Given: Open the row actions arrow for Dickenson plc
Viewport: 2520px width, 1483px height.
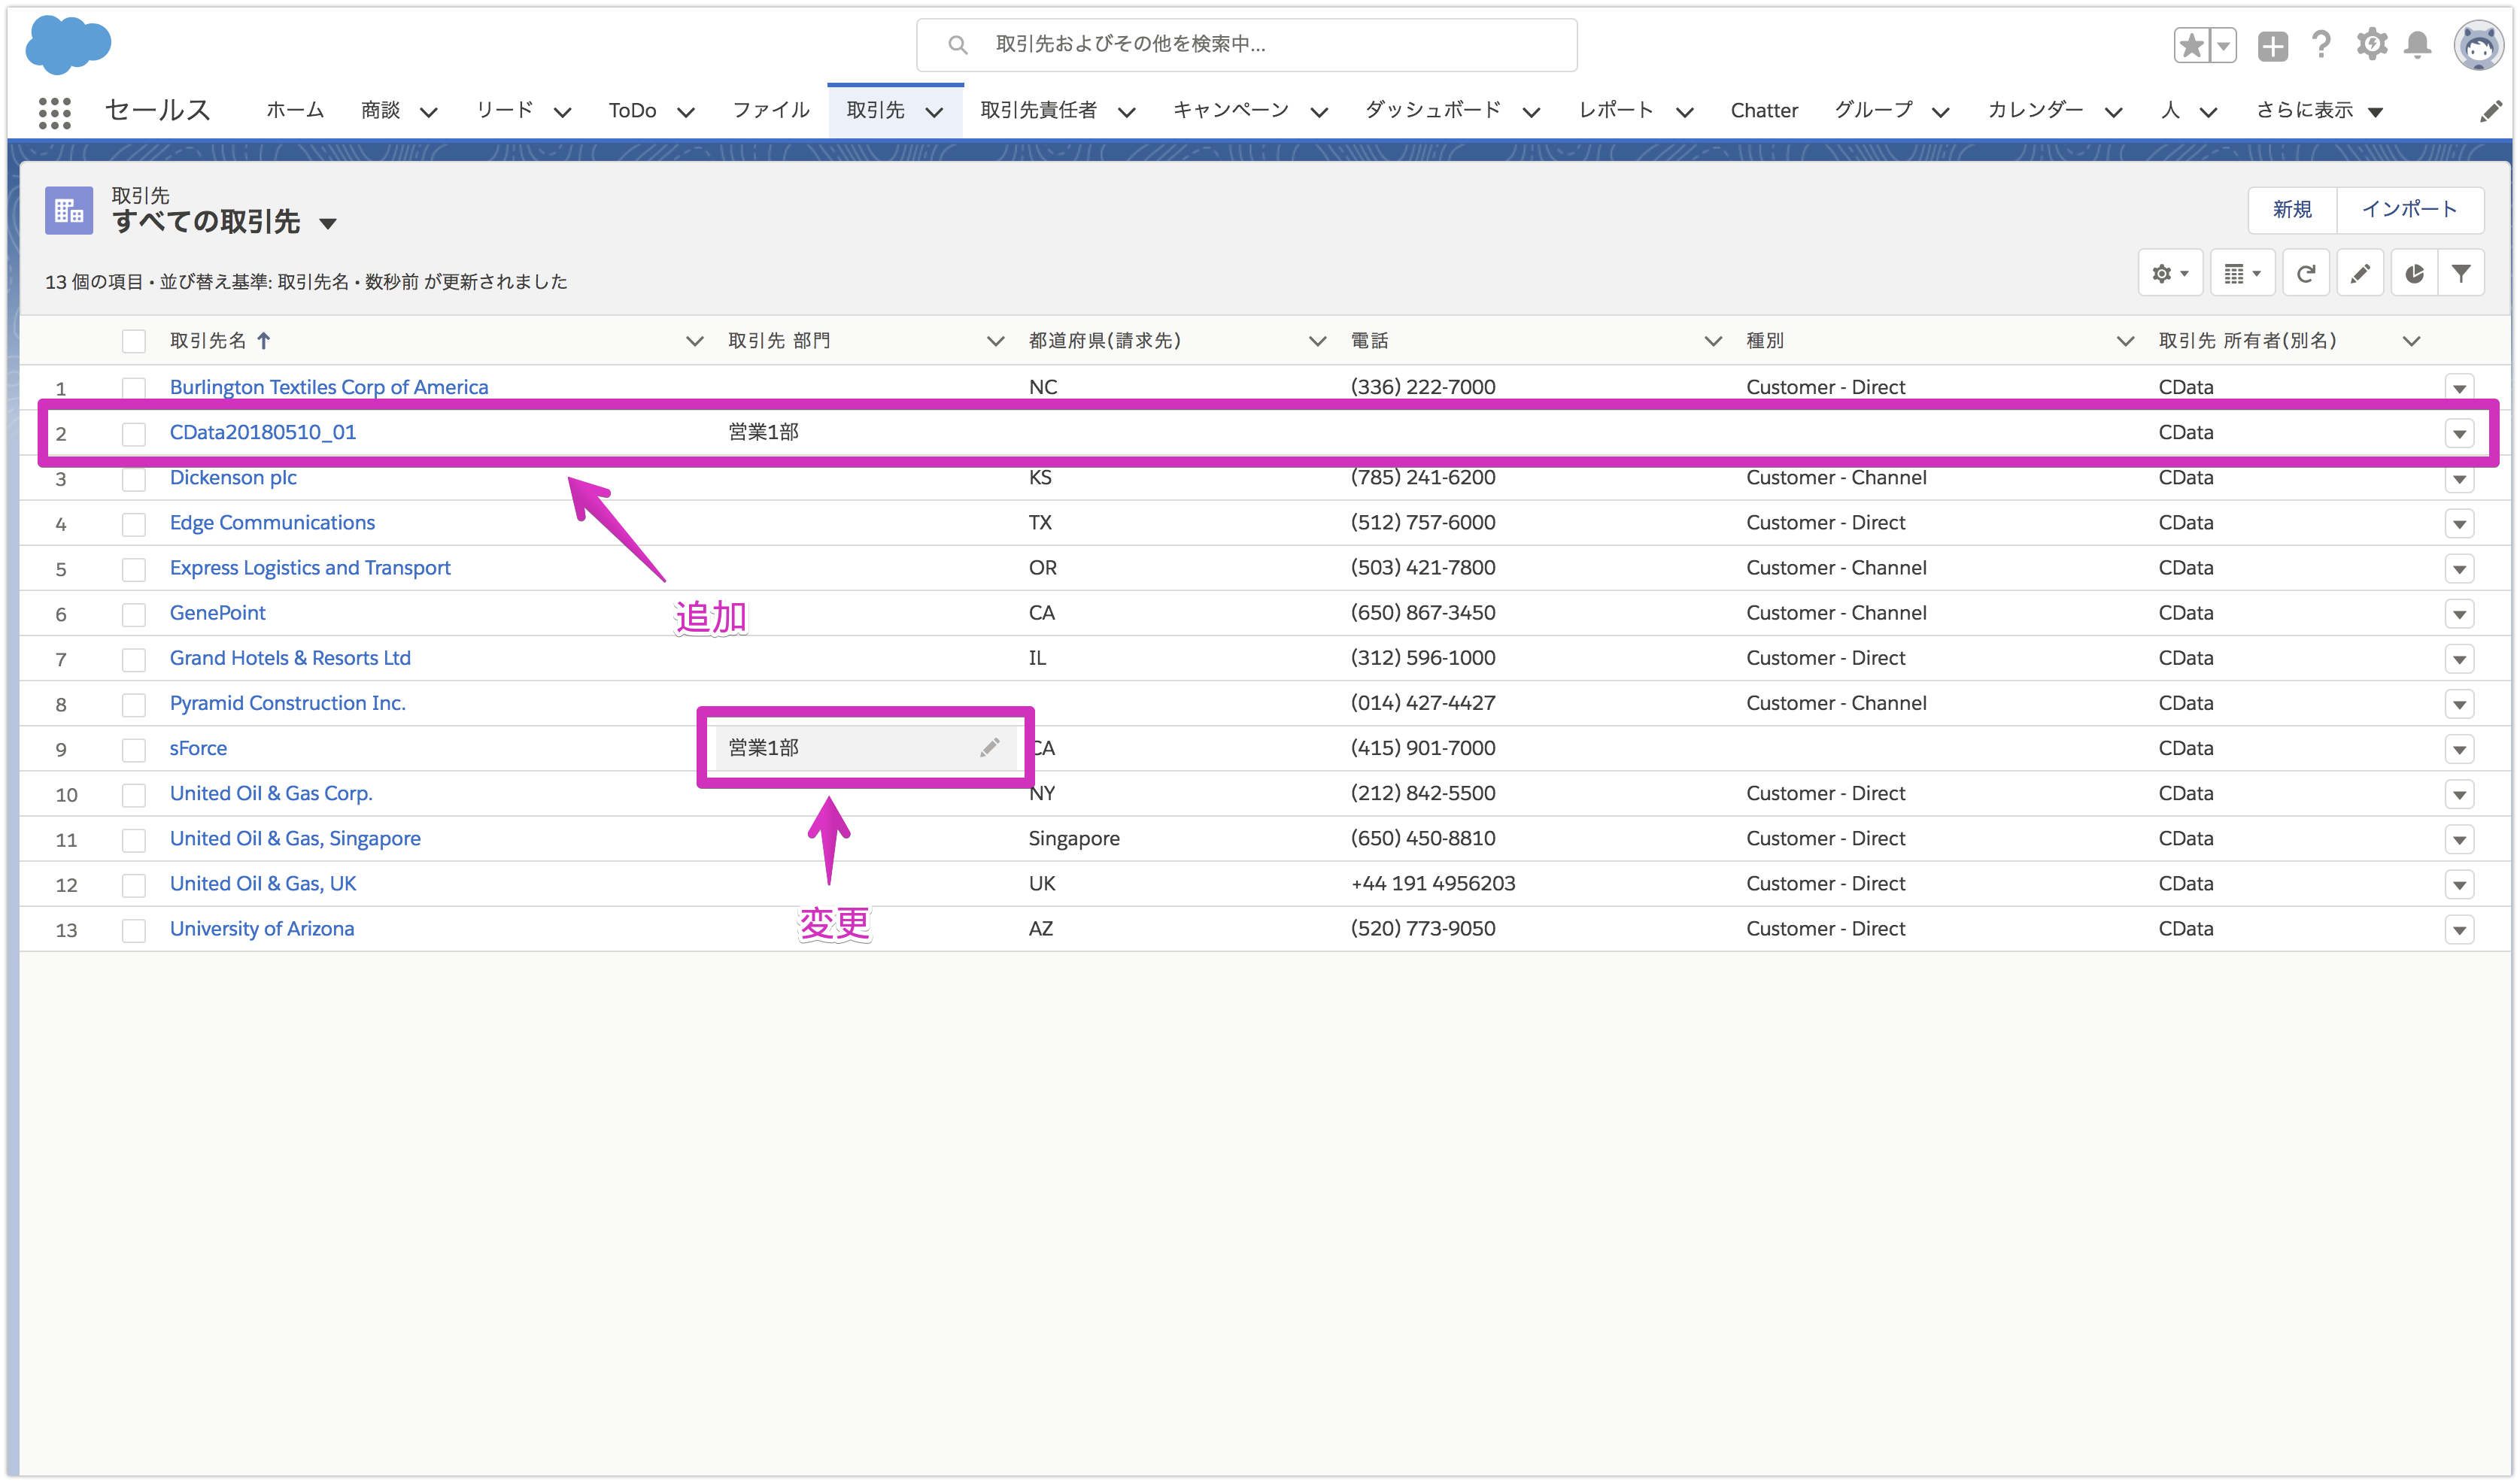Looking at the screenshot, I should pyautogui.click(x=2460, y=478).
